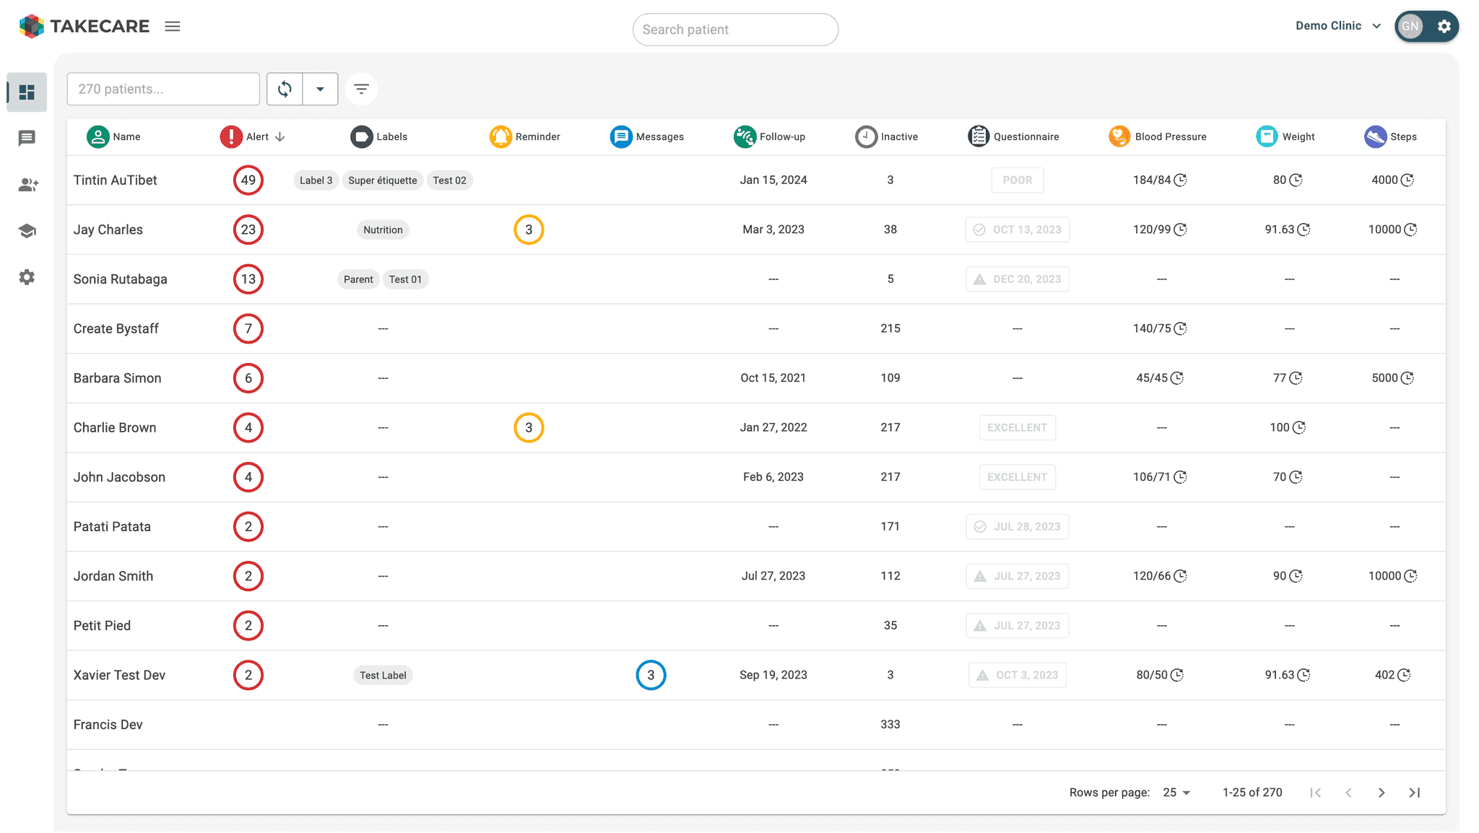Click the refresh patients icon
The width and height of the screenshot is (1479, 833).
tap(285, 90)
